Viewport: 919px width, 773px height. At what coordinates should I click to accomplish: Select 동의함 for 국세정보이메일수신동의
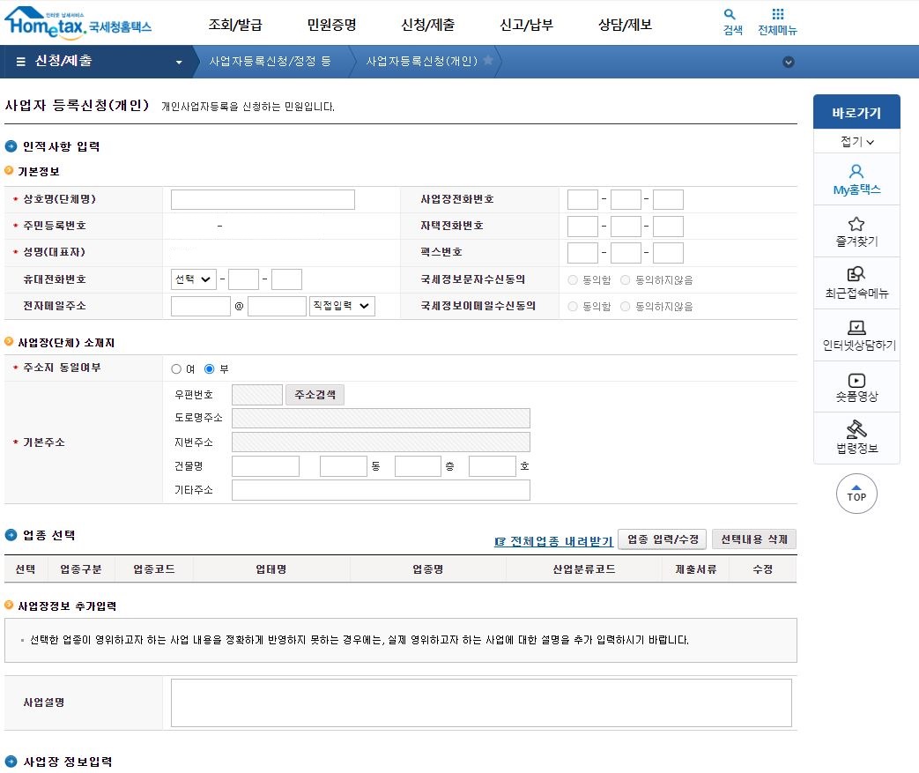click(573, 306)
